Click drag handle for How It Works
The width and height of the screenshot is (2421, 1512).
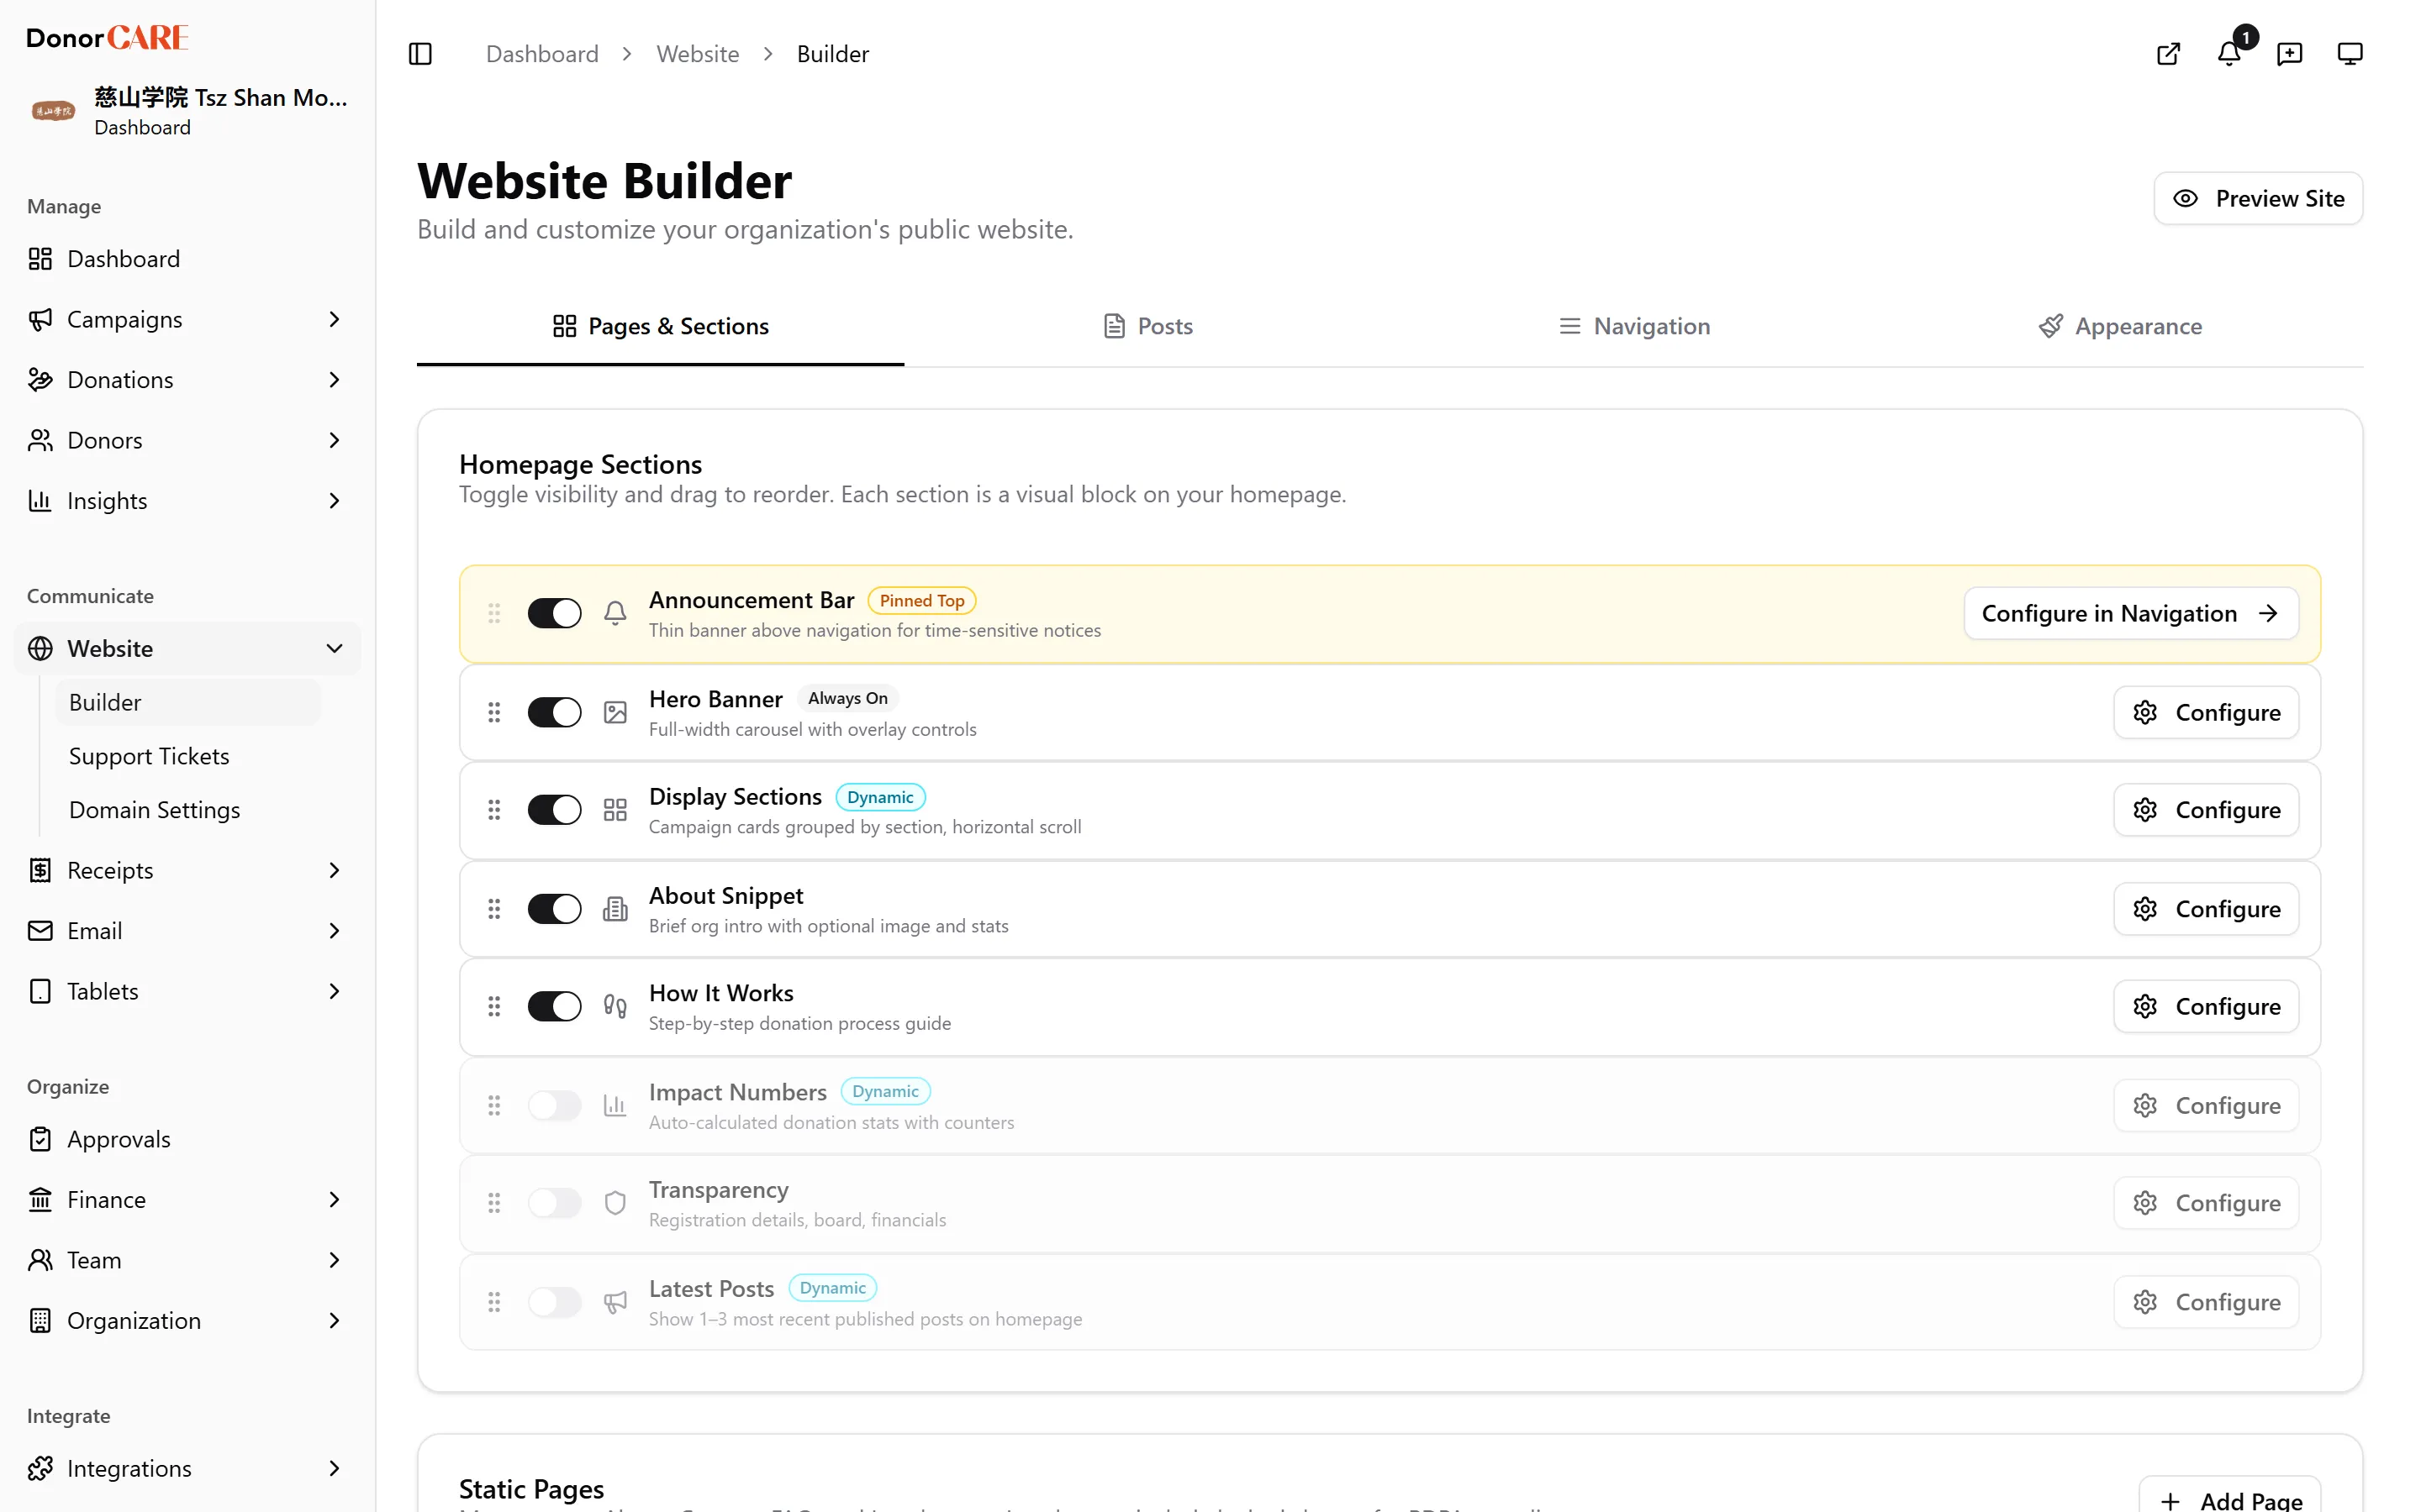[x=494, y=1006]
